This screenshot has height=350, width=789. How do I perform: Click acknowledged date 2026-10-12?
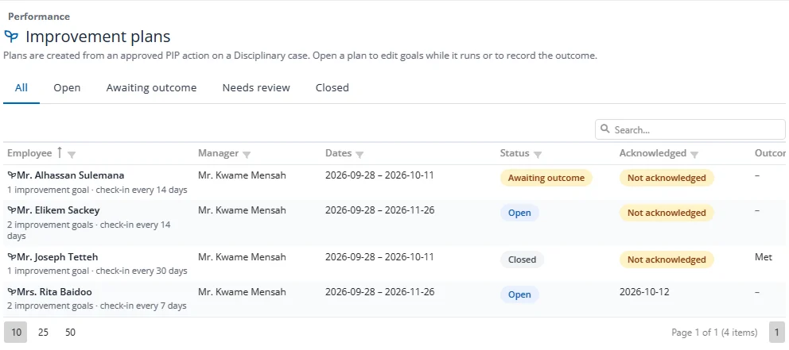644,292
